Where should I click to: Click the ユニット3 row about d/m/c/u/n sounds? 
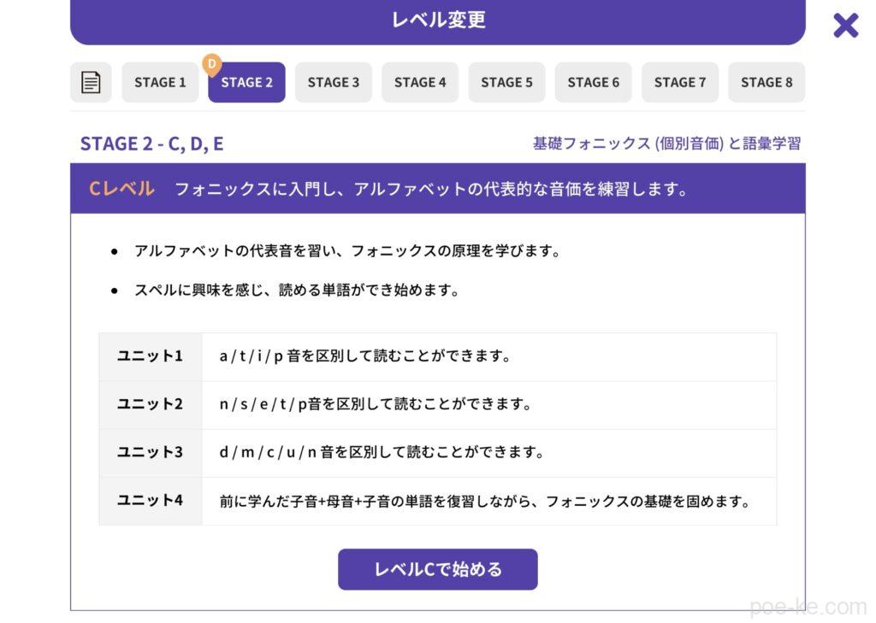[437, 452]
